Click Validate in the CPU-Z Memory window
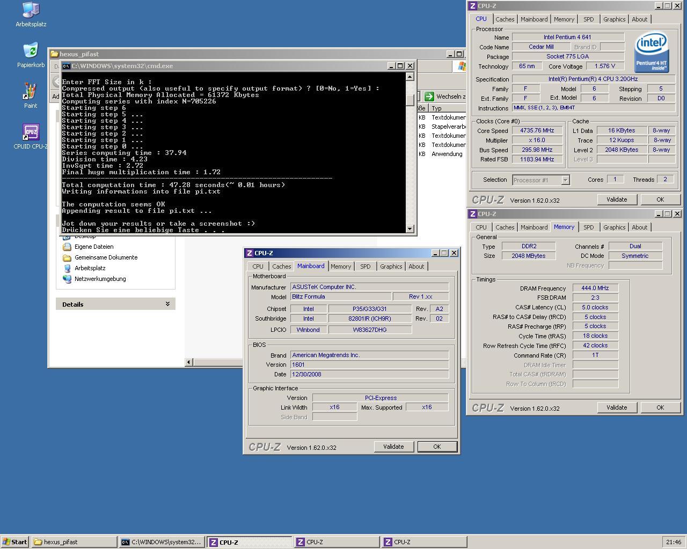The height and width of the screenshot is (549, 687). (x=617, y=407)
